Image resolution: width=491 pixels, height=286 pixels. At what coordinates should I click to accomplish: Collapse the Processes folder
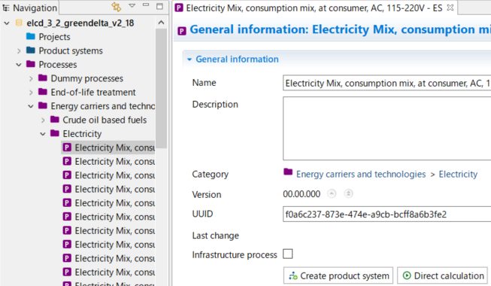point(19,65)
